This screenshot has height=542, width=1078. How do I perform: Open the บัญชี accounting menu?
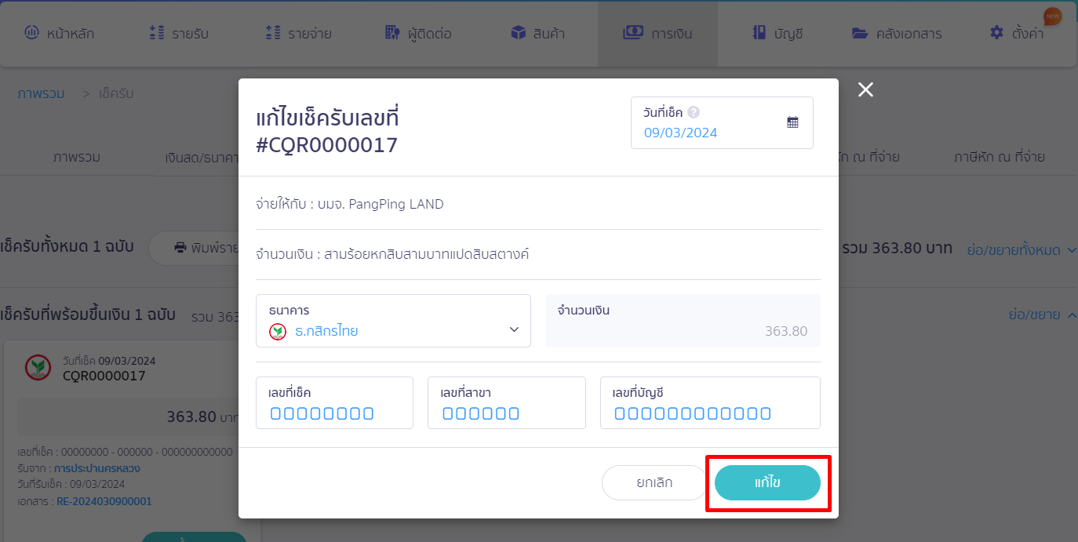[778, 34]
